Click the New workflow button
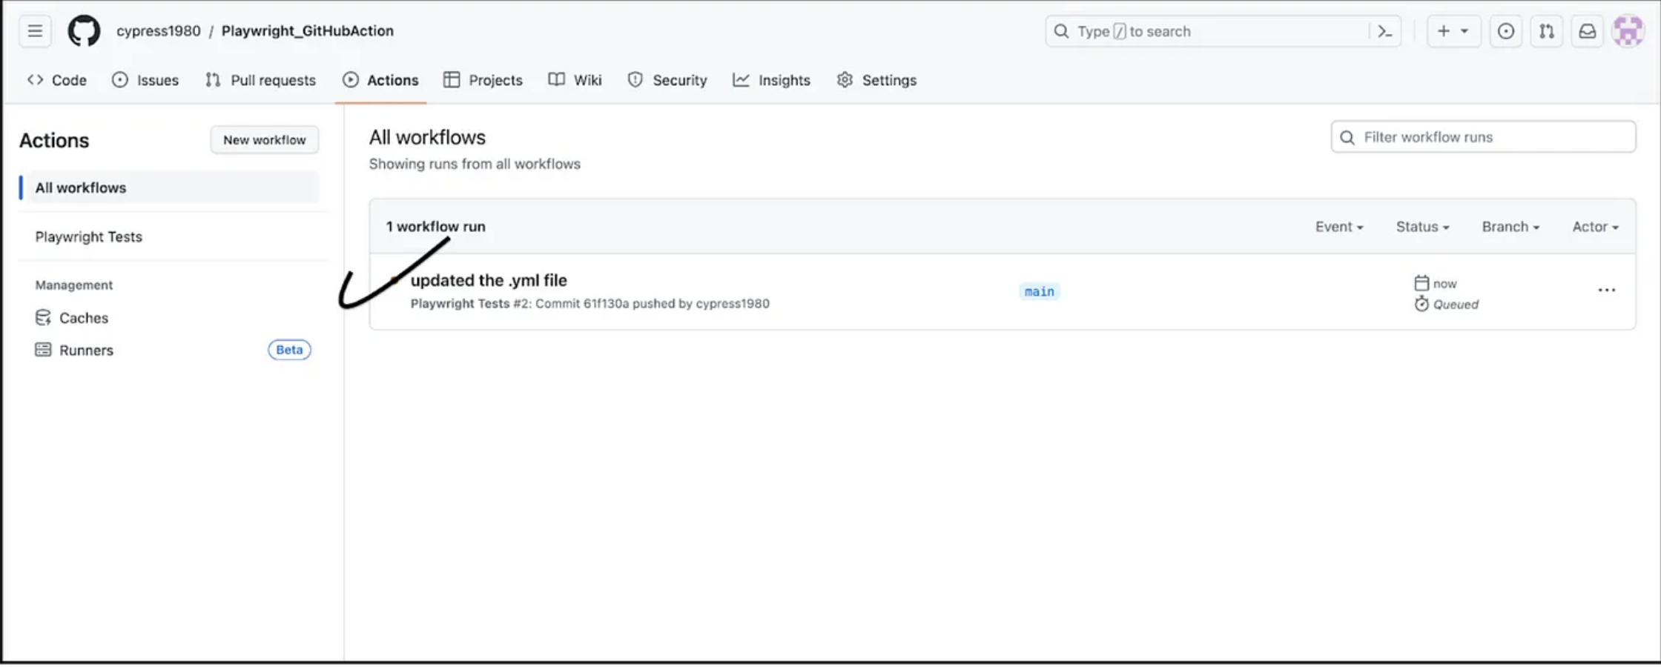This screenshot has width=1661, height=667. click(x=265, y=140)
